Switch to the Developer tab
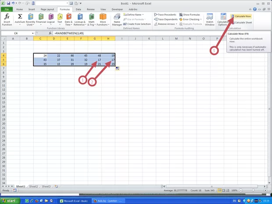 coord(117,9)
